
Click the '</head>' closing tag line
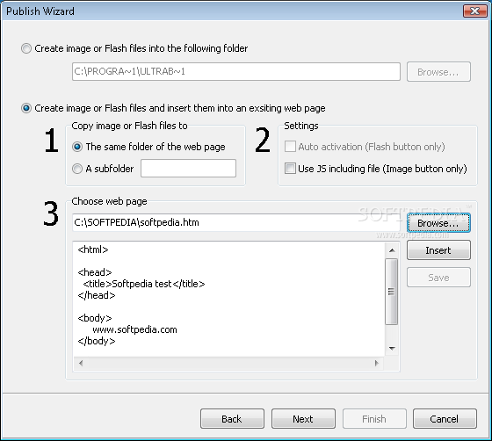[97, 295]
